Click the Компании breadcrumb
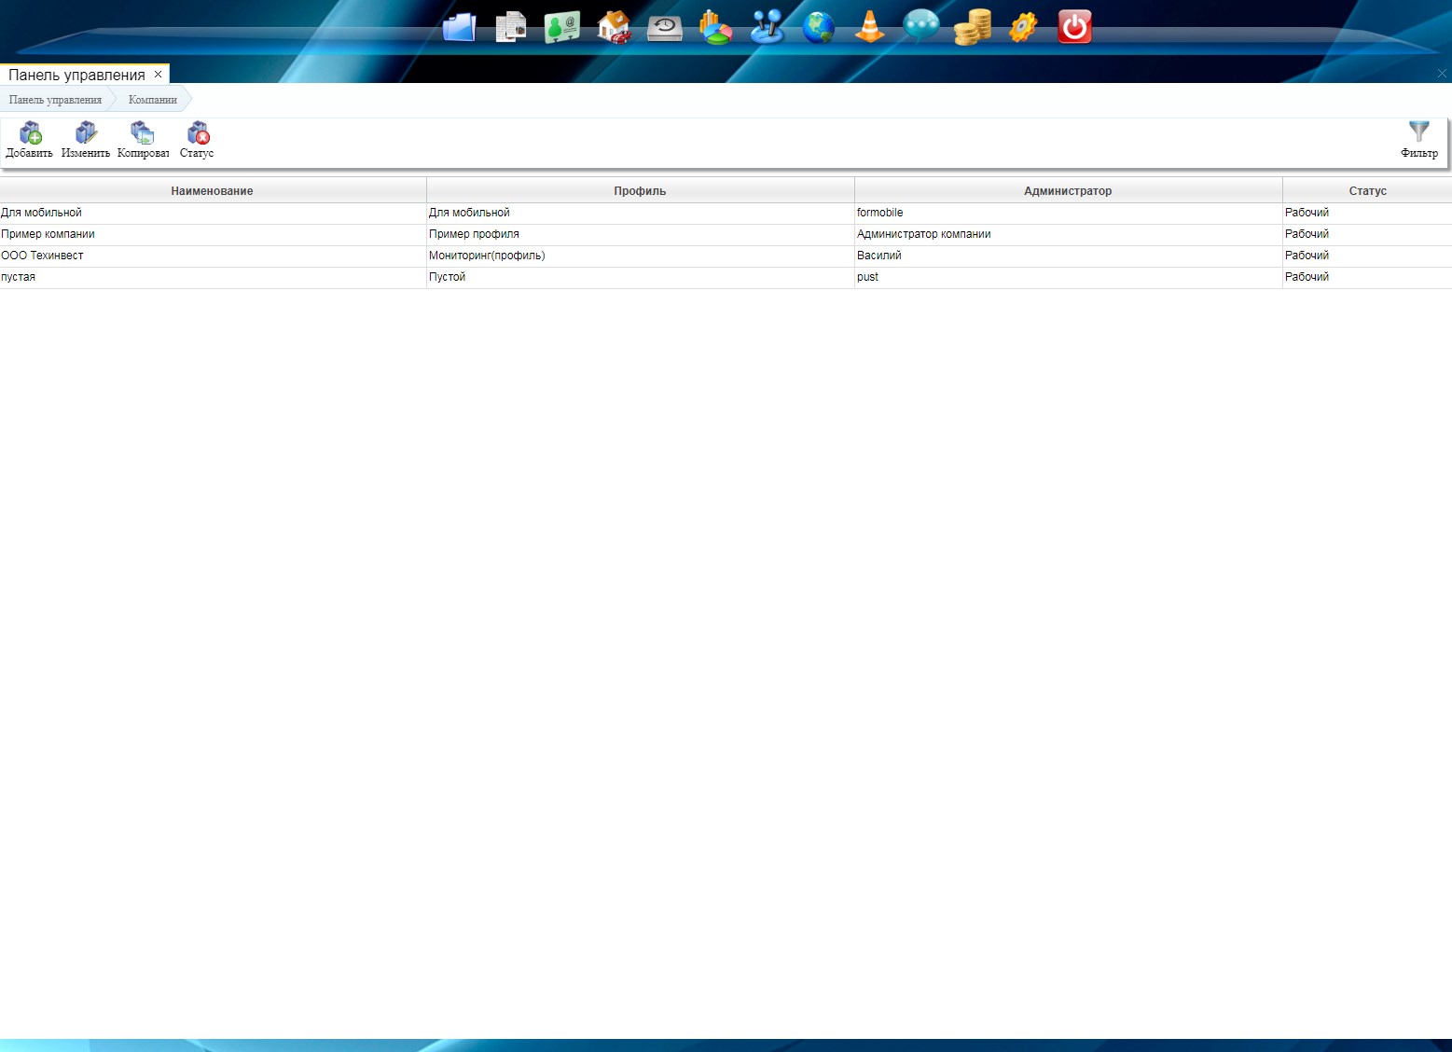1452x1052 pixels. click(x=153, y=100)
